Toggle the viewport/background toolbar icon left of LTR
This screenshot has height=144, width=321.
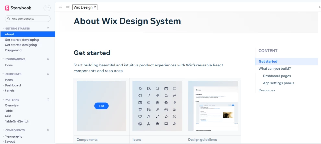(60, 7)
